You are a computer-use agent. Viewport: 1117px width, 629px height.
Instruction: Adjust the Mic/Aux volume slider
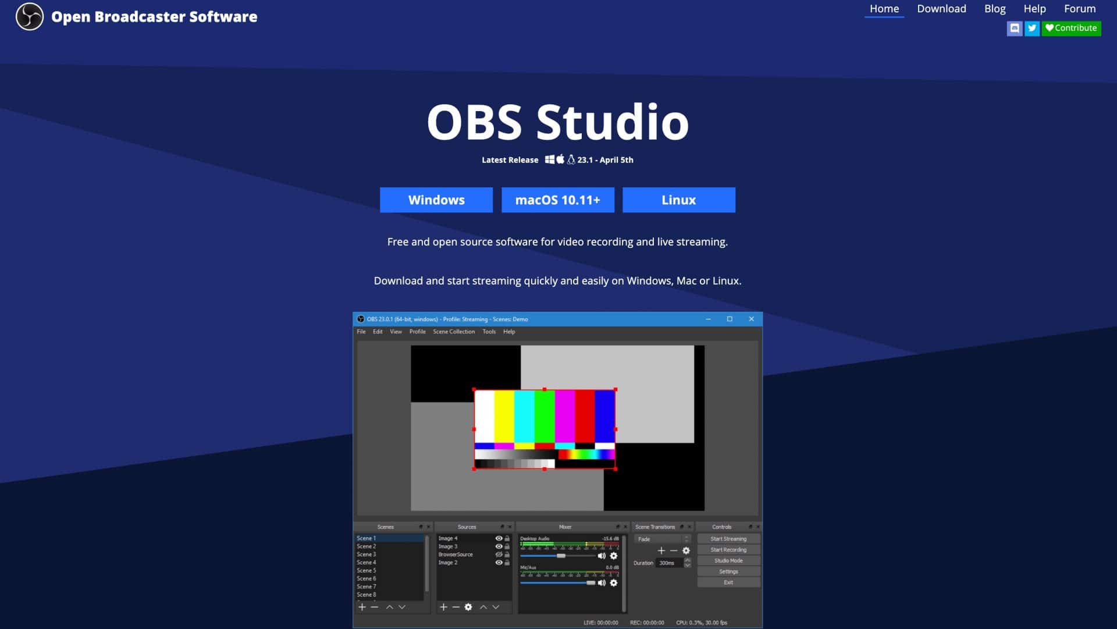pyautogui.click(x=558, y=582)
